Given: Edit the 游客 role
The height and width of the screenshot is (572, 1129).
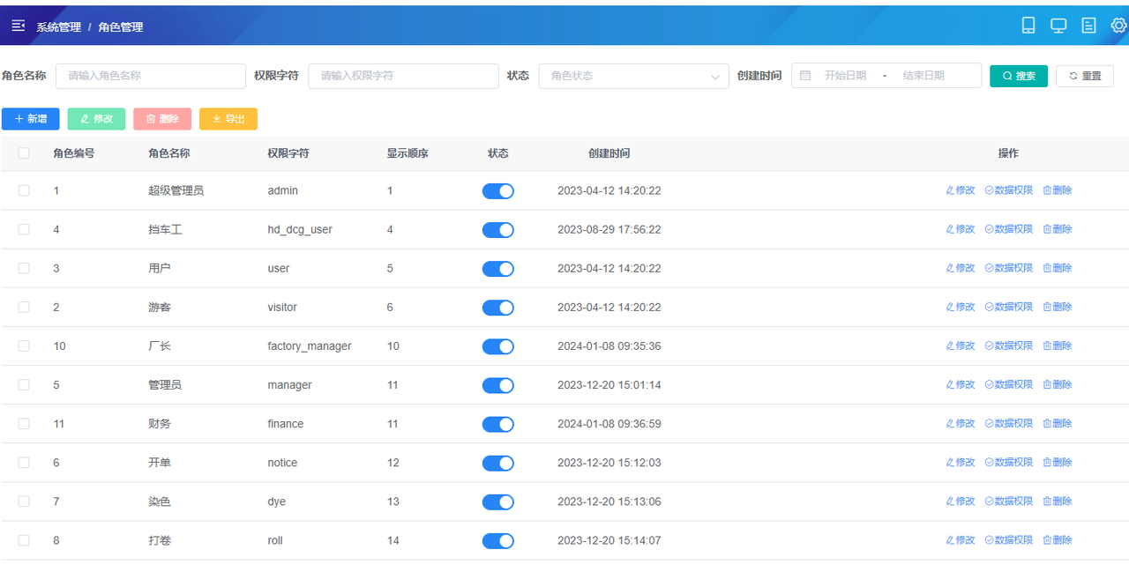Looking at the screenshot, I should pyautogui.click(x=961, y=307).
